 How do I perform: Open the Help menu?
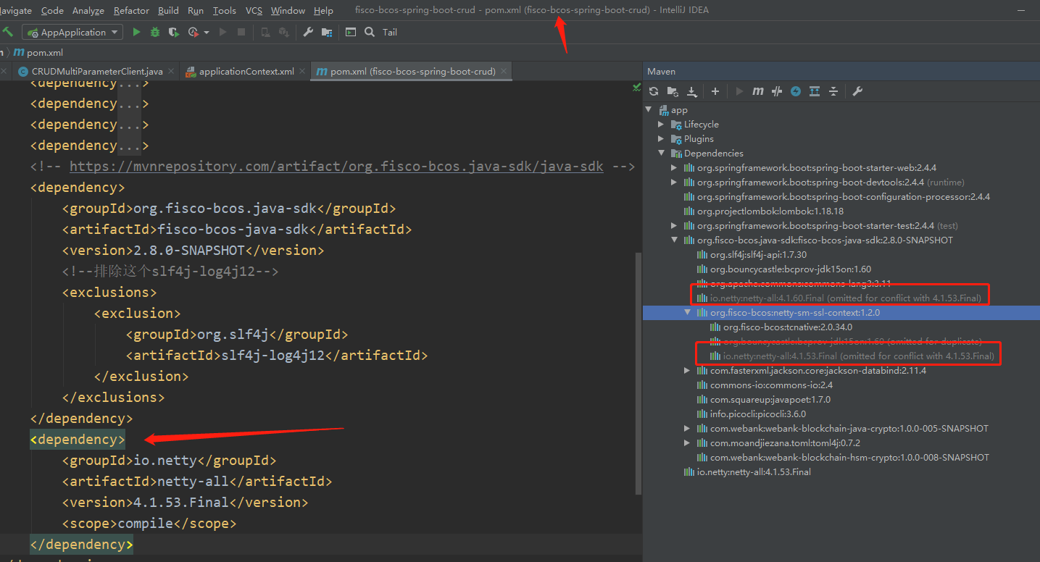click(323, 10)
